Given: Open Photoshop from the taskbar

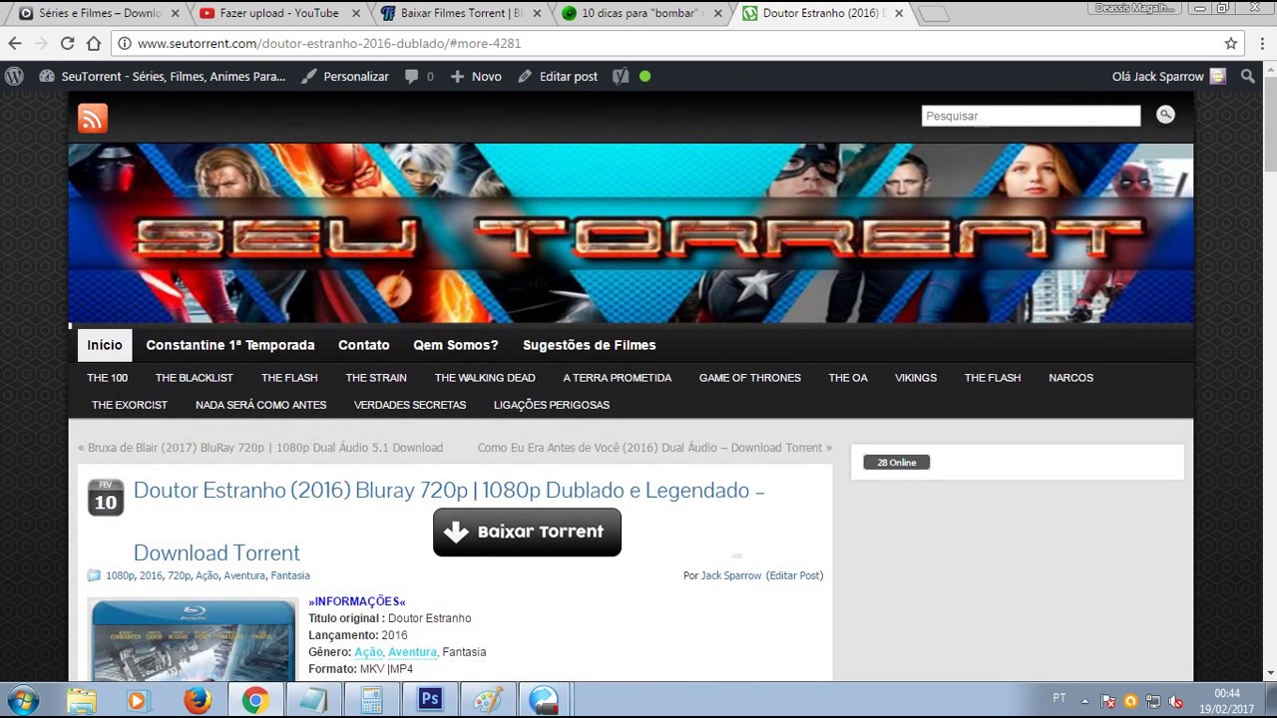Looking at the screenshot, I should 430,700.
